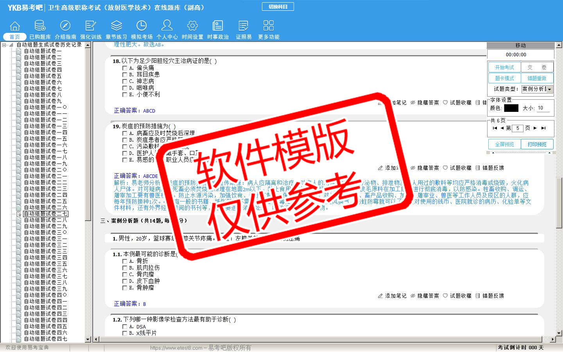Select 自动组题试卷三〇 in the tree
563x352 pixels.
click(x=45, y=232)
